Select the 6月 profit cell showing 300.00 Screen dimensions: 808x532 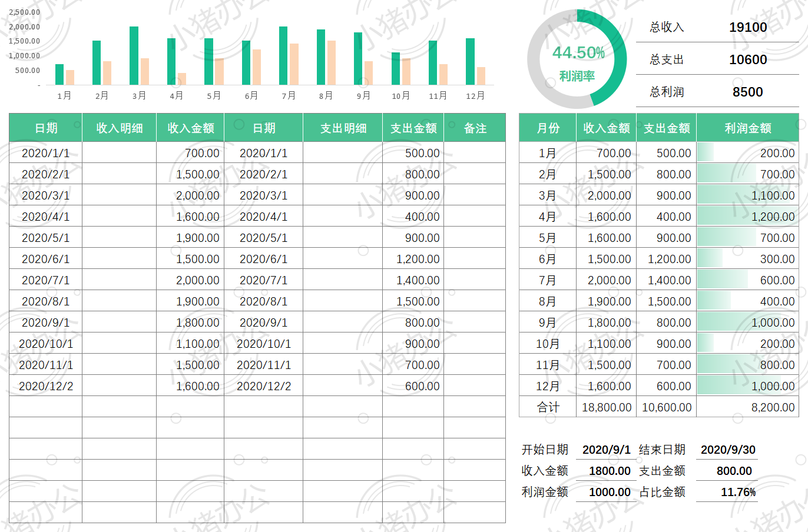click(748, 259)
